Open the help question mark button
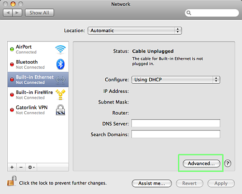 click(x=228, y=163)
